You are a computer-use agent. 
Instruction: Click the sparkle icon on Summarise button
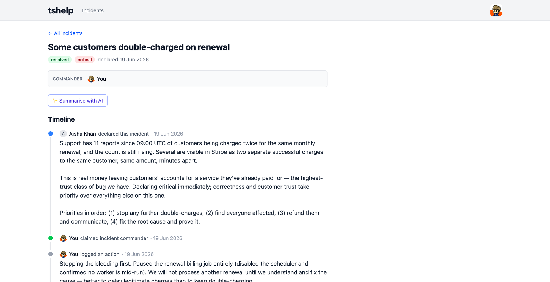click(55, 101)
